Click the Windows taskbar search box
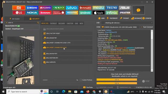Screen dimensions: 168x94 point(27,92)
